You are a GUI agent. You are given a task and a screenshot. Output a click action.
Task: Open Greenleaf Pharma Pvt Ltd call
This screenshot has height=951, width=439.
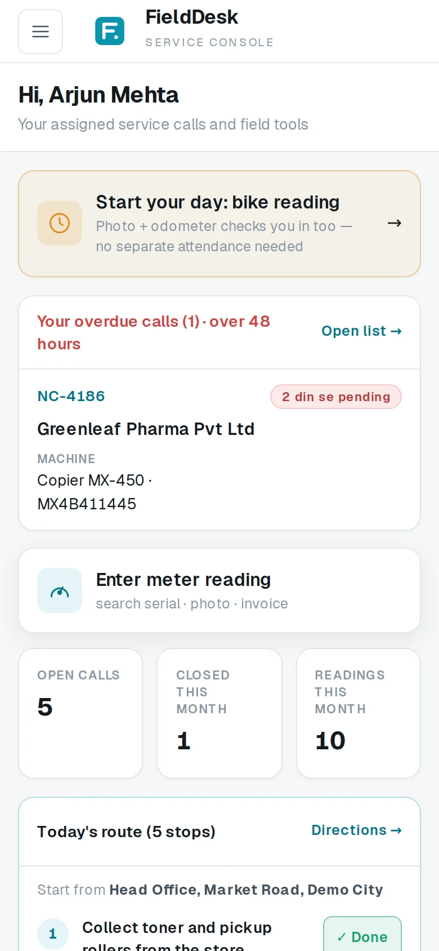(x=146, y=429)
